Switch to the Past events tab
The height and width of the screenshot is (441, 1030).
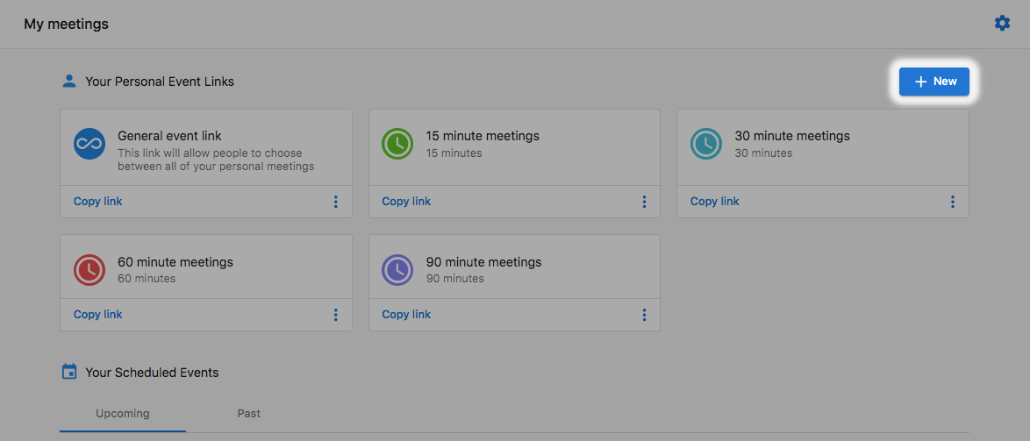coord(249,414)
